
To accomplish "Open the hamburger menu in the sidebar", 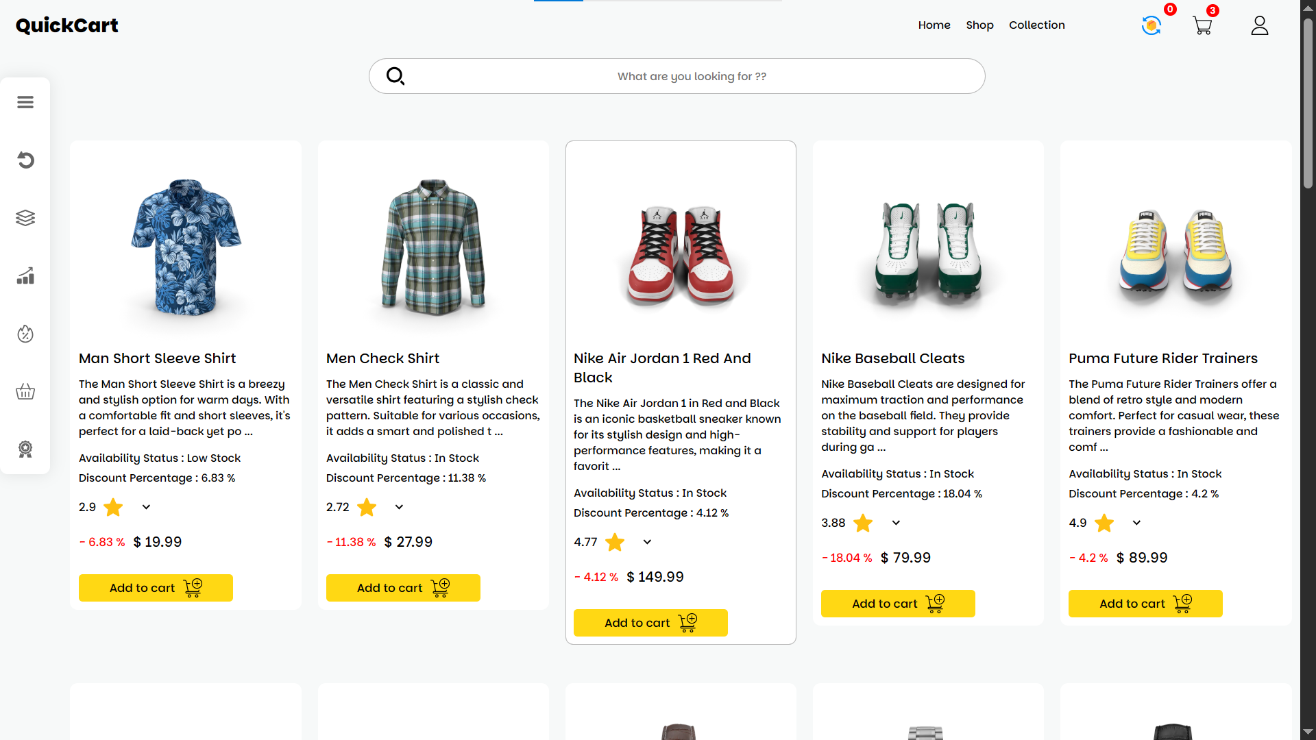I will pos(25,102).
